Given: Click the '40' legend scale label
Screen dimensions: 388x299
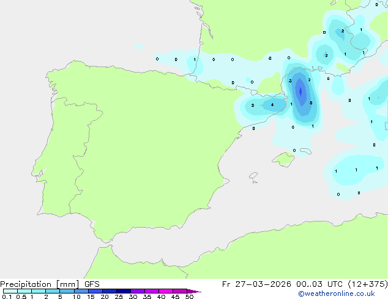Looking at the screenshot, I should click(161, 297).
